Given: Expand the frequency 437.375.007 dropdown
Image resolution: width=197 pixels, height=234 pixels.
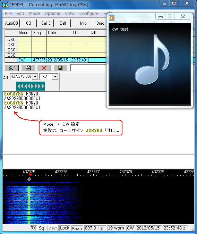Looking at the screenshot, I should point(35,77).
